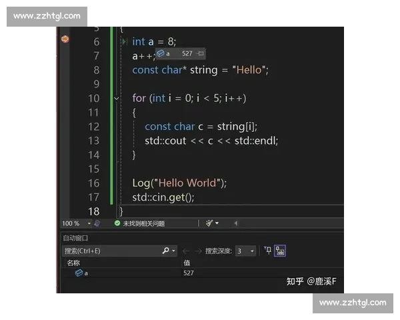Click the next search result arrow
400x320 pixels.
coord(198,251)
